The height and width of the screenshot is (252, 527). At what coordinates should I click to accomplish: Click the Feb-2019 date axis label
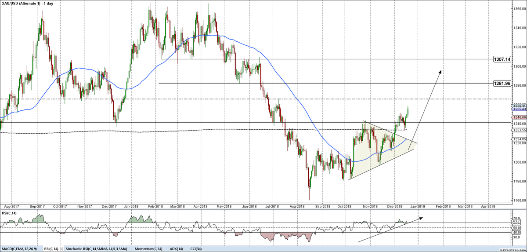(x=443, y=206)
